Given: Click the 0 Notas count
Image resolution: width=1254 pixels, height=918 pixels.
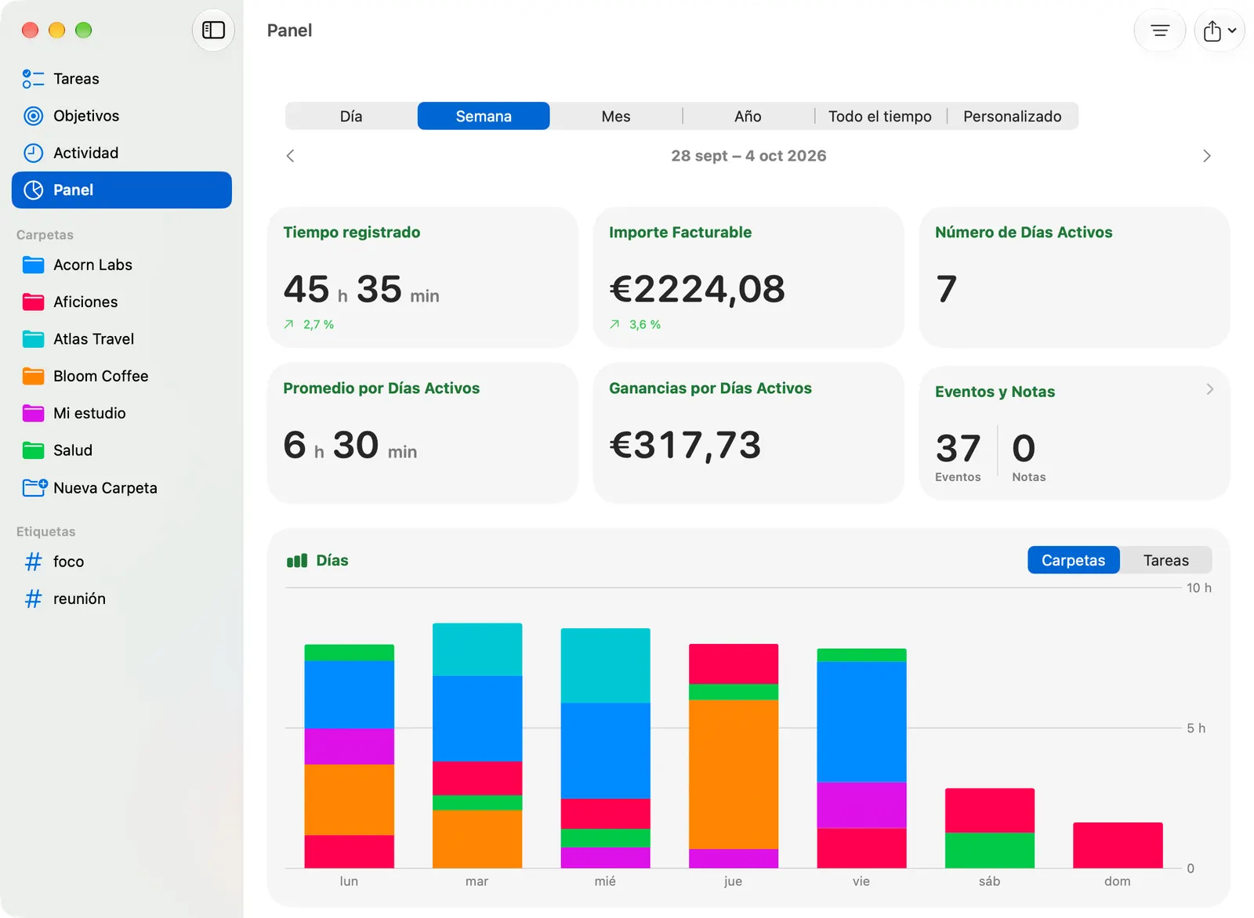Looking at the screenshot, I should click(1028, 457).
